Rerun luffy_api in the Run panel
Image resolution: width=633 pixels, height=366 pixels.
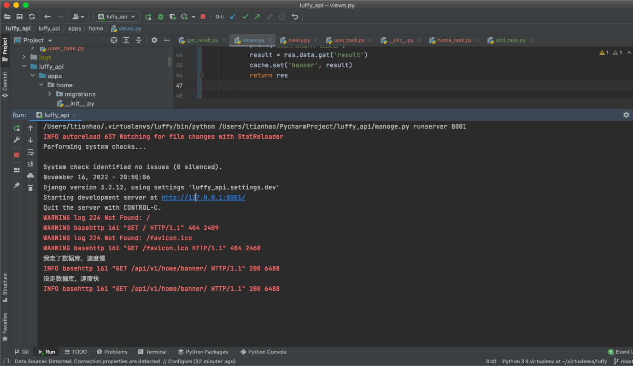(x=17, y=128)
